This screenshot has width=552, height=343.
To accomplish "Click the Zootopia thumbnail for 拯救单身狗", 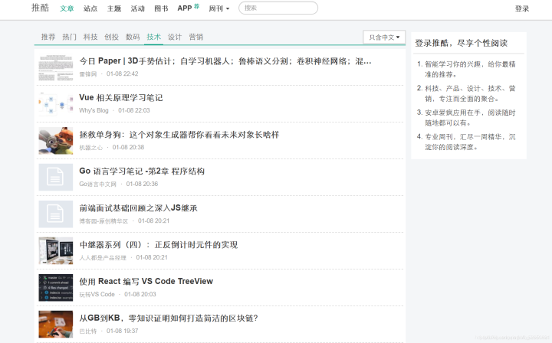I will pyautogui.click(x=56, y=141).
